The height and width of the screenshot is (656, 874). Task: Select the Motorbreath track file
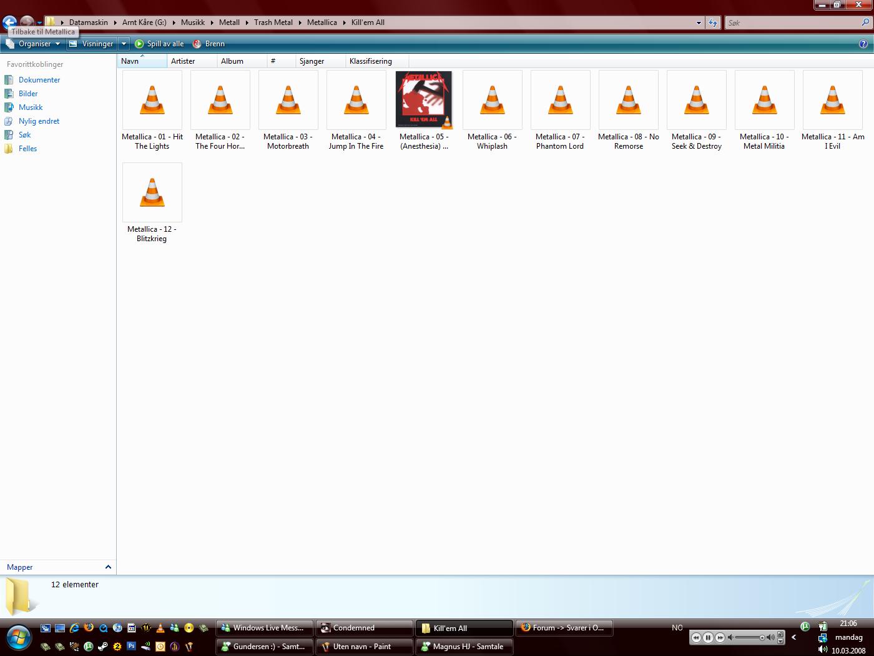coord(288,111)
